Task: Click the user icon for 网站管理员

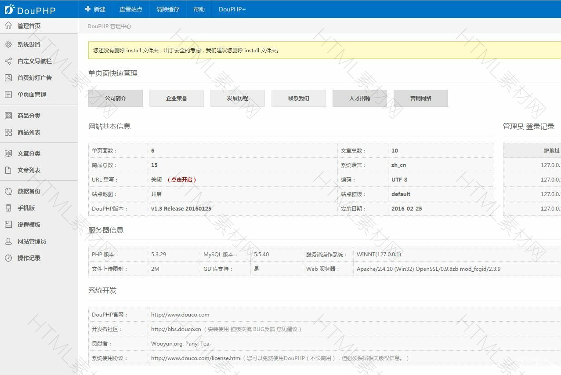Action: pyautogui.click(x=8, y=241)
